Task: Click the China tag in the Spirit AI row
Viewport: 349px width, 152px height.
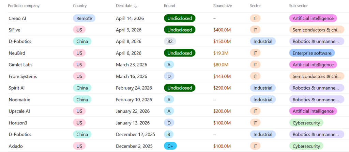Action: [x=82, y=88]
